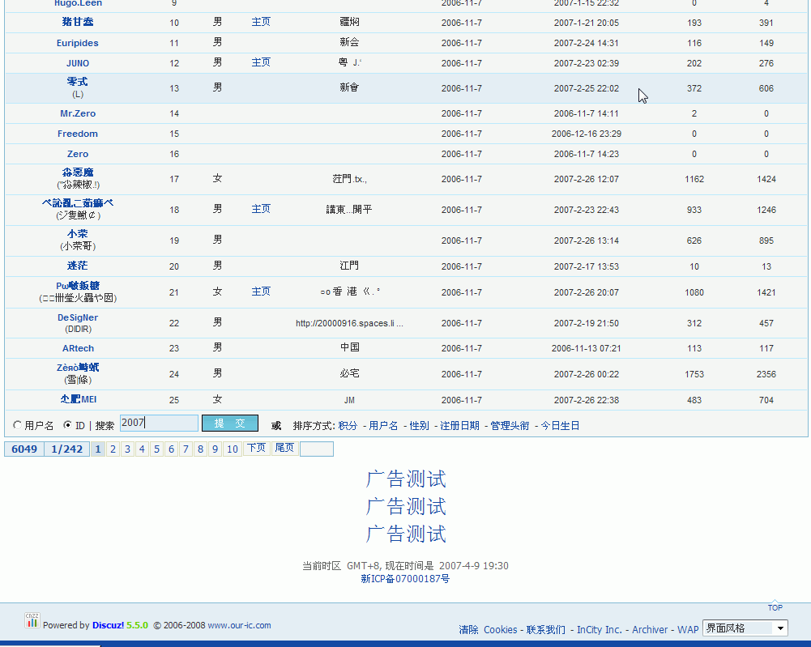Viewport: 811px width, 647px height.
Task: Open the 界面风格 style dropdown
Action: (745, 628)
